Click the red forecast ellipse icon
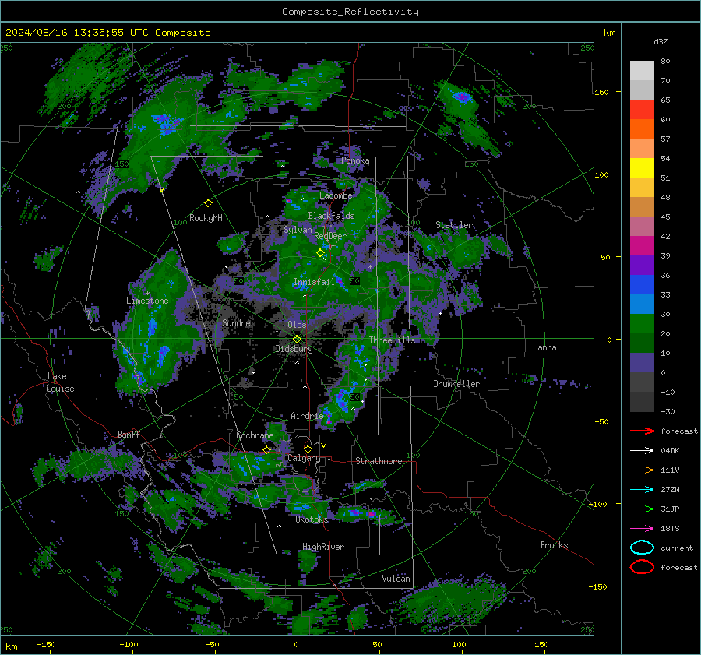This screenshot has width=701, height=655. pos(642,567)
